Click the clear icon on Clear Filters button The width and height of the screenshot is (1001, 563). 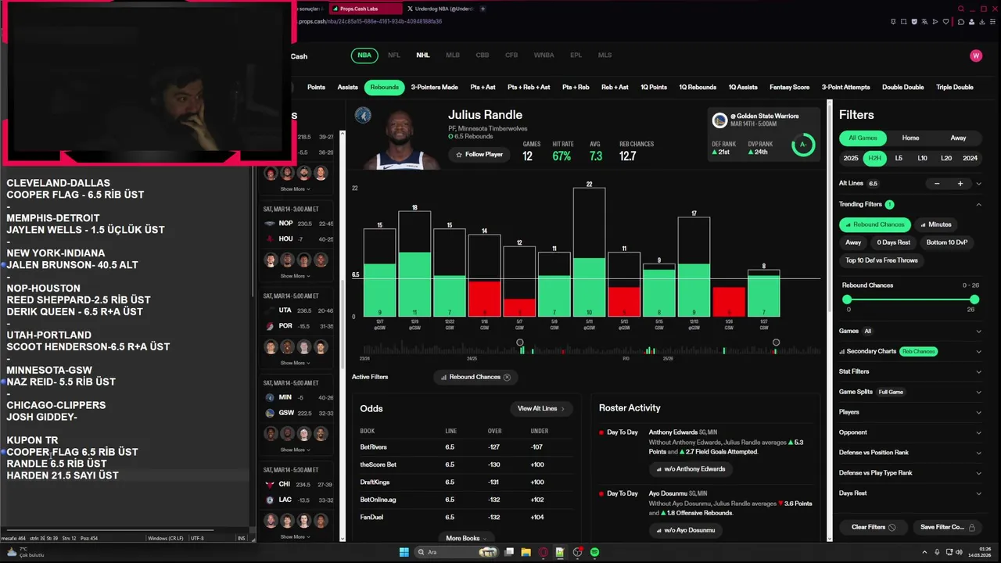click(892, 527)
